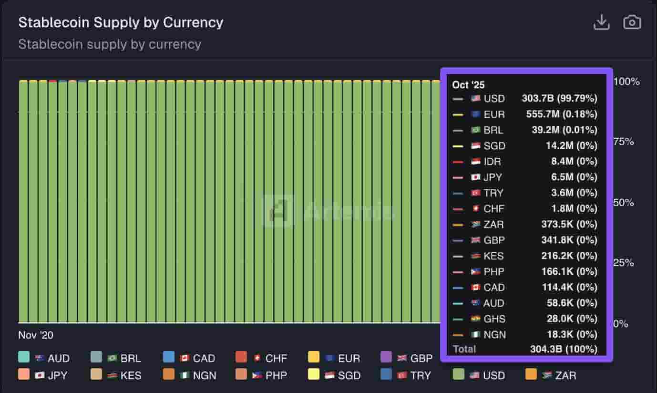657x393 pixels.
Task: Click the KES legend flag icon
Action: coord(113,375)
